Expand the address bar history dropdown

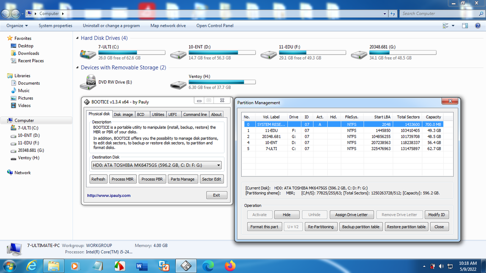(x=385, y=14)
